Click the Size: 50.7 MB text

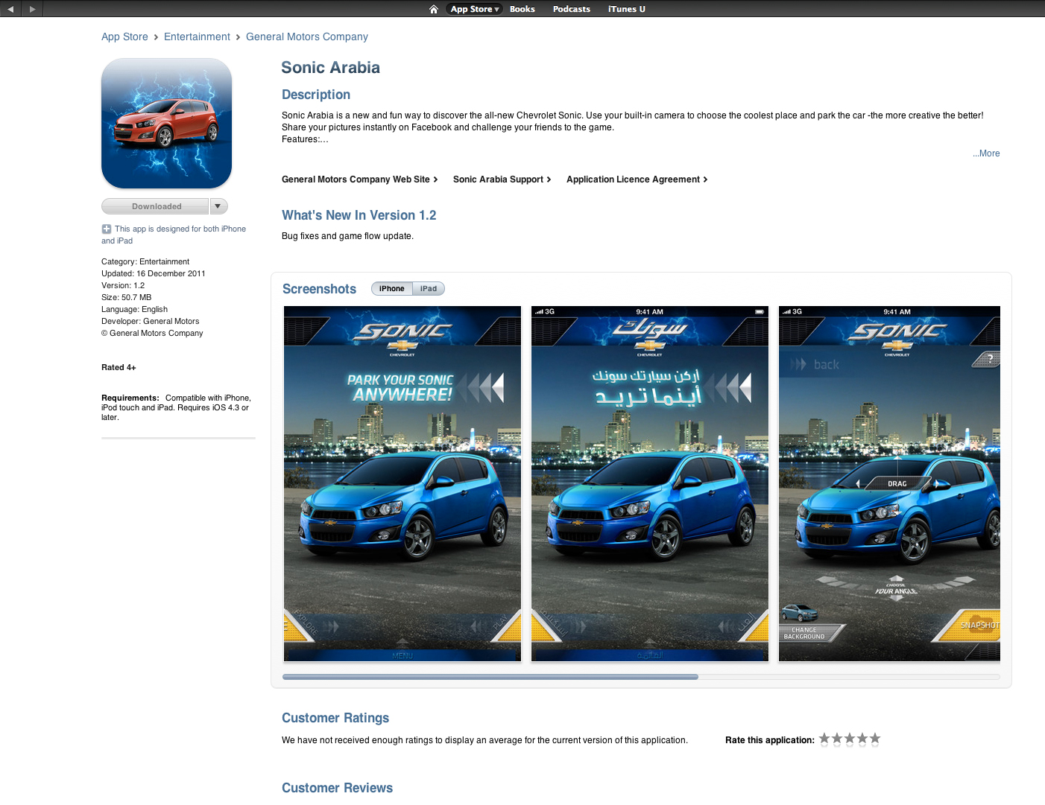pos(127,298)
